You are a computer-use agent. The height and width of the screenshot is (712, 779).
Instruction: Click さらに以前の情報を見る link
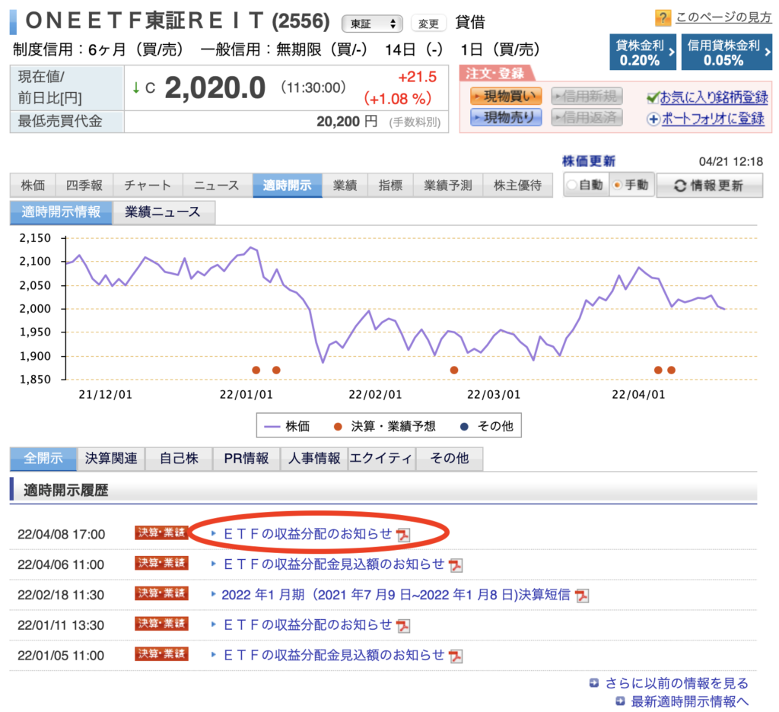click(x=676, y=684)
